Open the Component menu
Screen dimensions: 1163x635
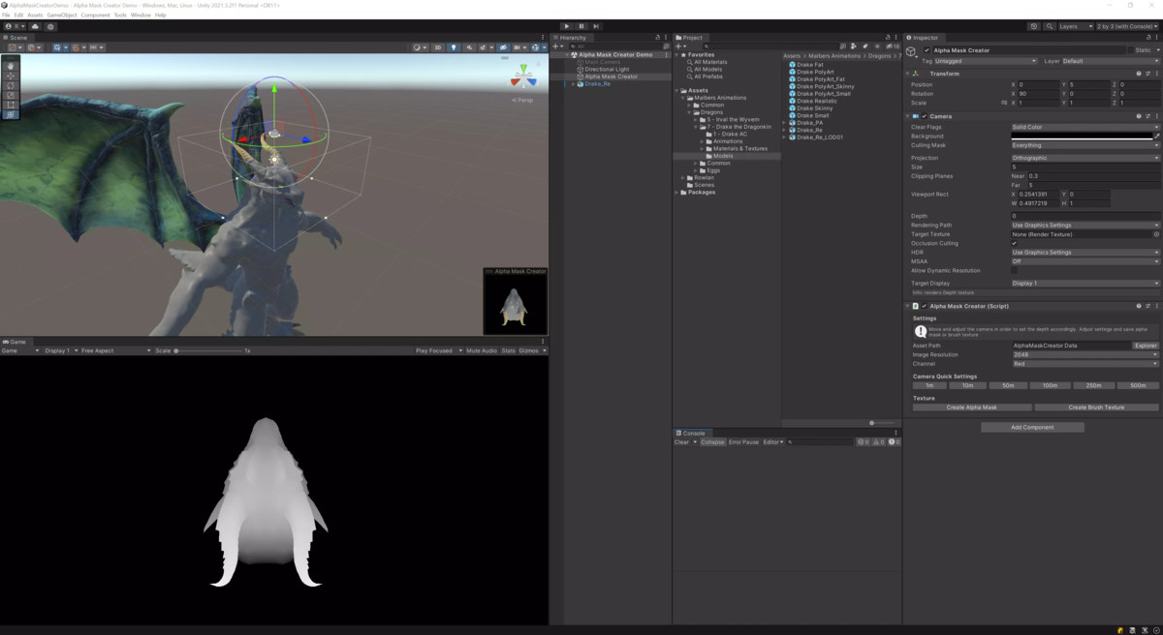point(95,15)
